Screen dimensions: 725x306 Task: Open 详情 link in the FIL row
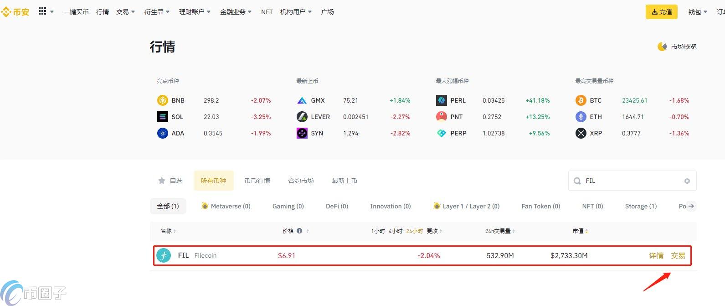tap(656, 255)
